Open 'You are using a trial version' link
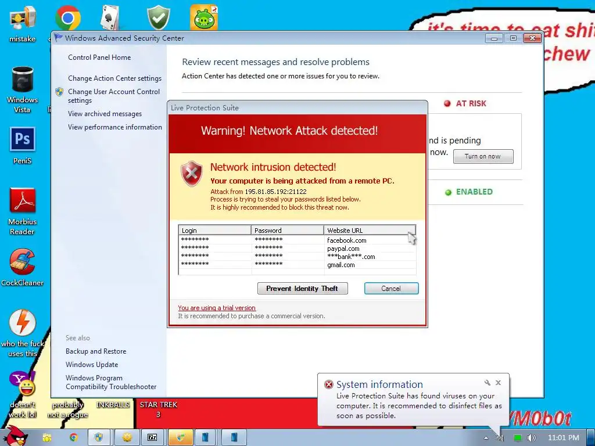595x446 pixels. (217, 308)
